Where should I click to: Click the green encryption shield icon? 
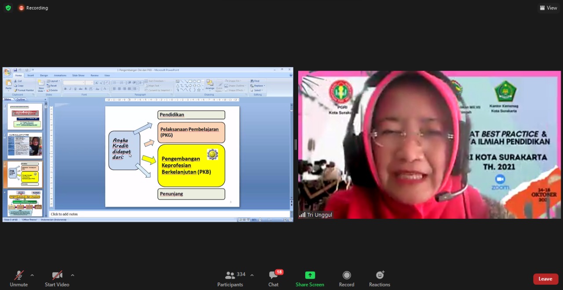(8, 8)
